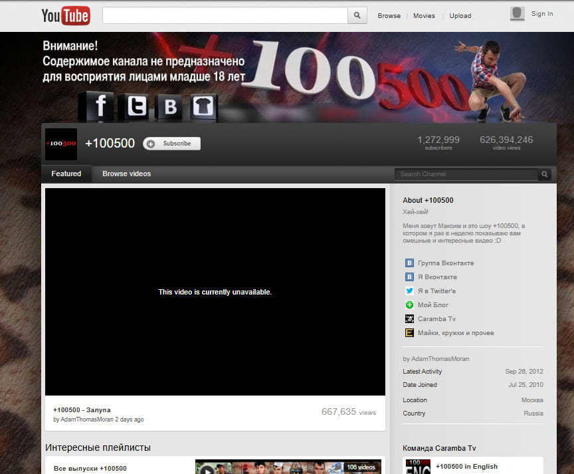This screenshot has width=574, height=474.
Task: Click the About +100500 heading
Action: click(x=428, y=200)
